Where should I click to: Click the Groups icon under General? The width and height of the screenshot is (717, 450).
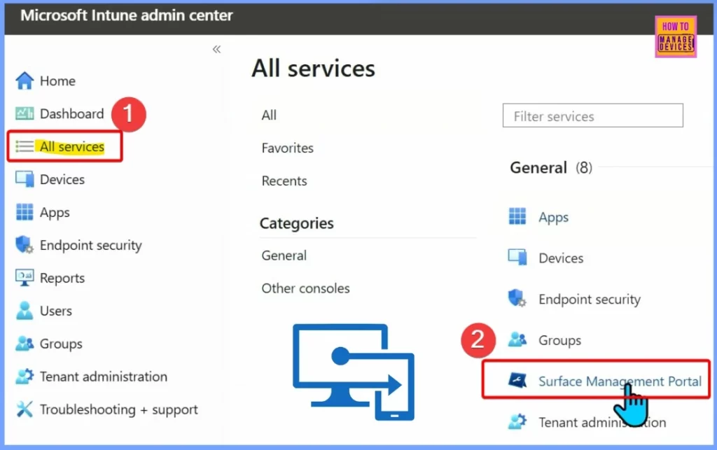pyautogui.click(x=517, y=339)
